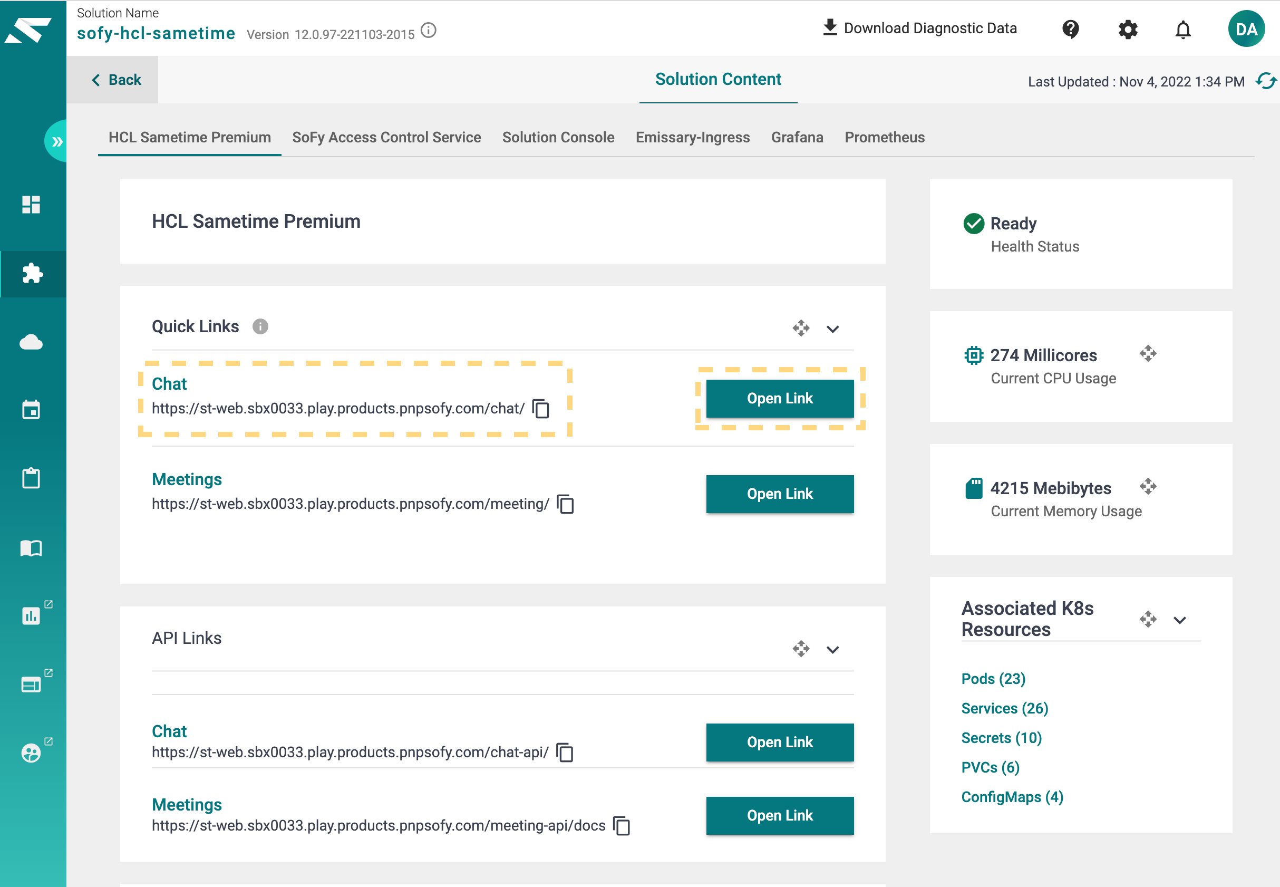Screen dimensions: 1280x887
Task: Collapse the Quick Links section
Action: (x=832, y=329)
